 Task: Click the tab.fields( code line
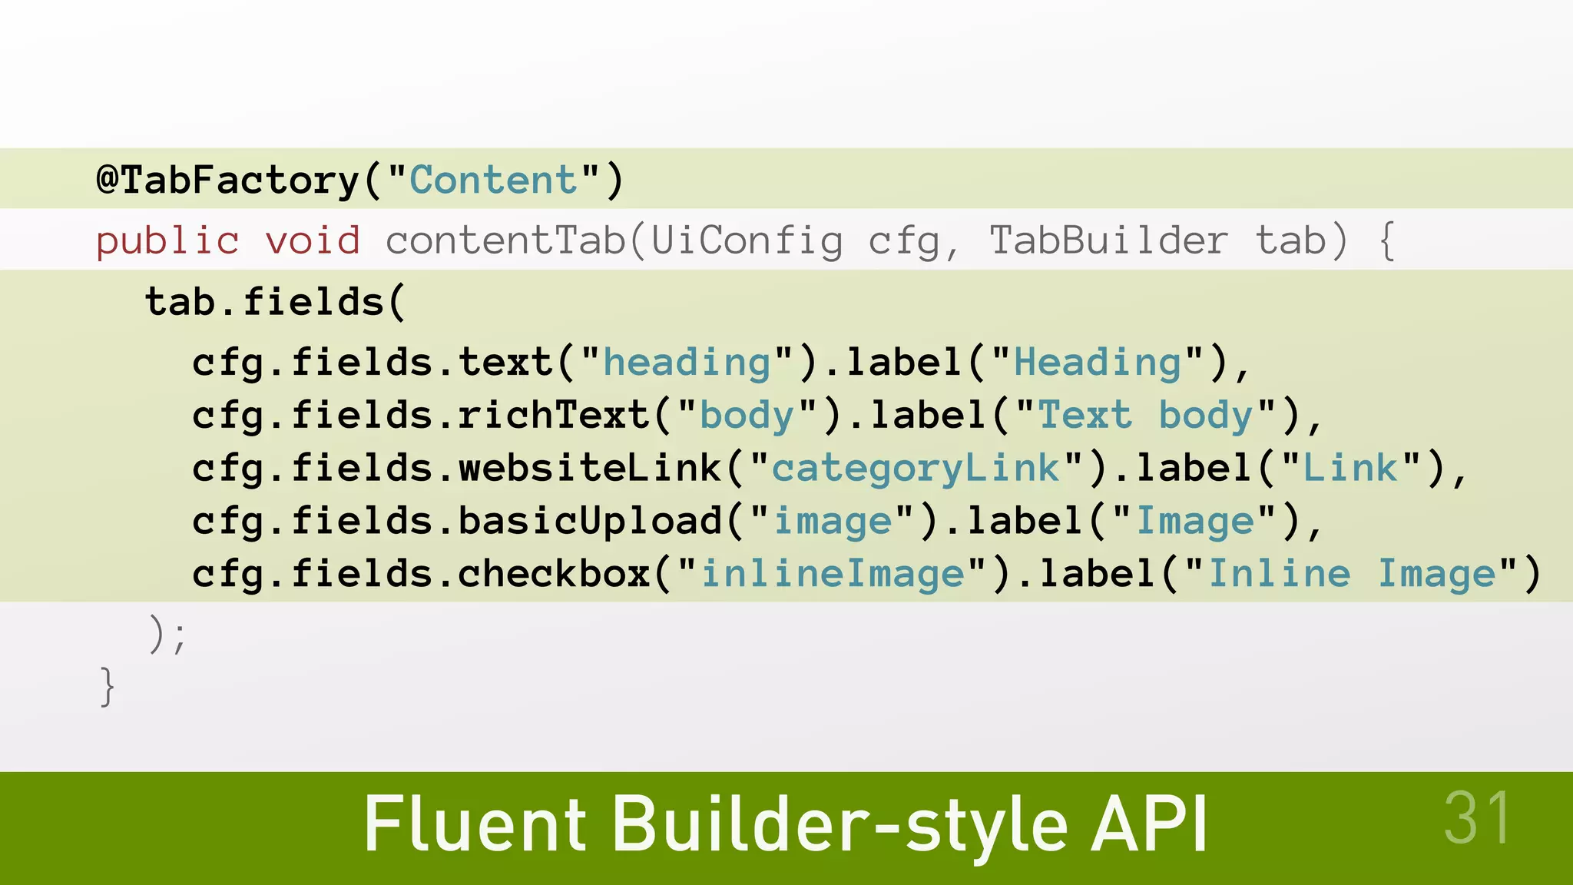[275, 301]
